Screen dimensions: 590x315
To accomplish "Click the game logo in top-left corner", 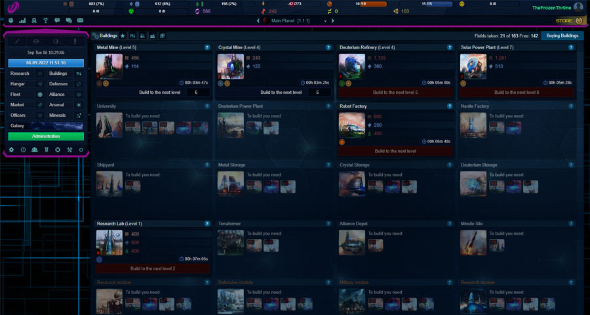I will [13, 7].
